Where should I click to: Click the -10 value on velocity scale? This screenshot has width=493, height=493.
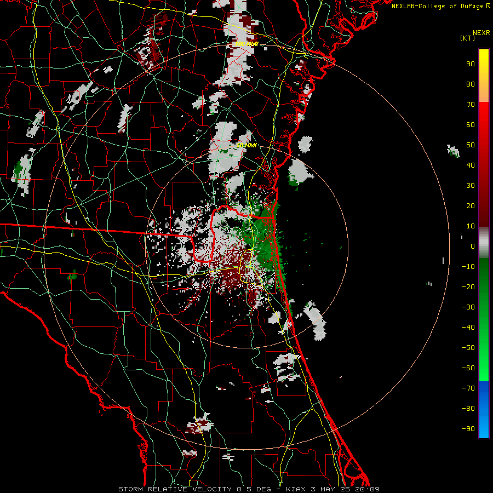click(468, 267)
